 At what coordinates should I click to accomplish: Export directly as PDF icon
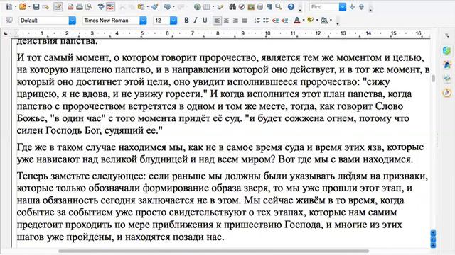70,6
